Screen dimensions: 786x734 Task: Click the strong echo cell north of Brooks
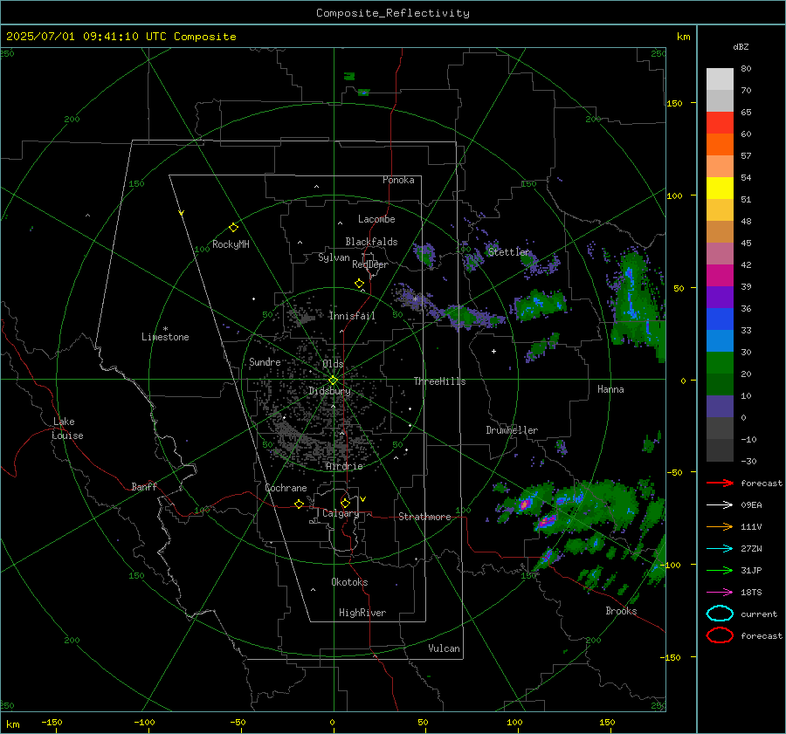(x=547, y=521)
